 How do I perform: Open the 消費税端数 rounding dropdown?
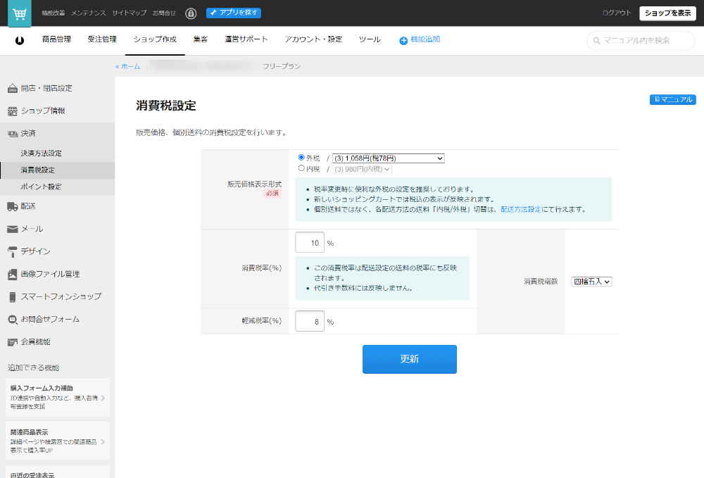pyautogui.click(x=591, y=282)
